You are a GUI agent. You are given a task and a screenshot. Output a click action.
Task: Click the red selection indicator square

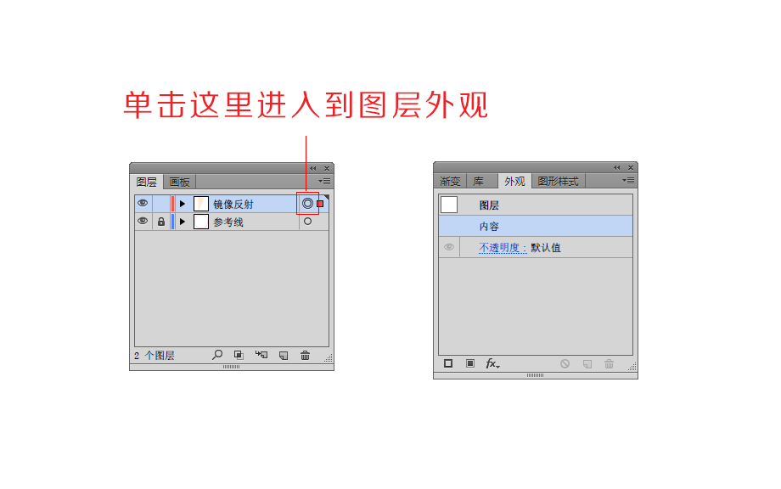pos(320,204)
